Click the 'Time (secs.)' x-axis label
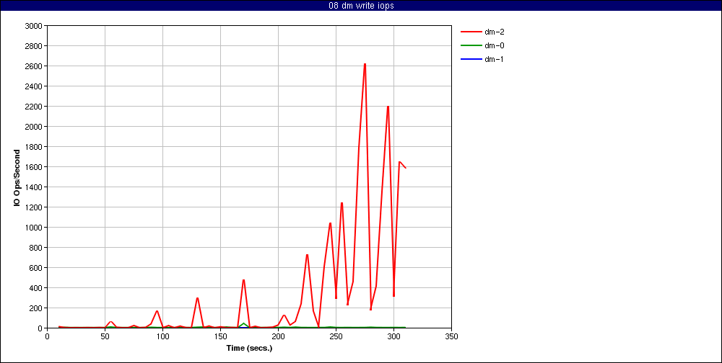This screenshot has height=363, width=722. tap(249, 348)
